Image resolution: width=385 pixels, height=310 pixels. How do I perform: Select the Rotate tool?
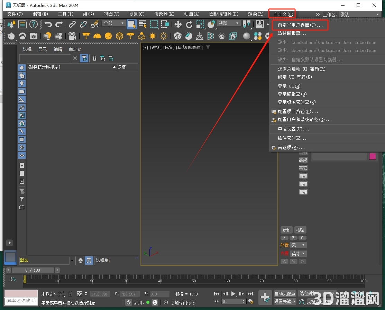coord(189,24)
